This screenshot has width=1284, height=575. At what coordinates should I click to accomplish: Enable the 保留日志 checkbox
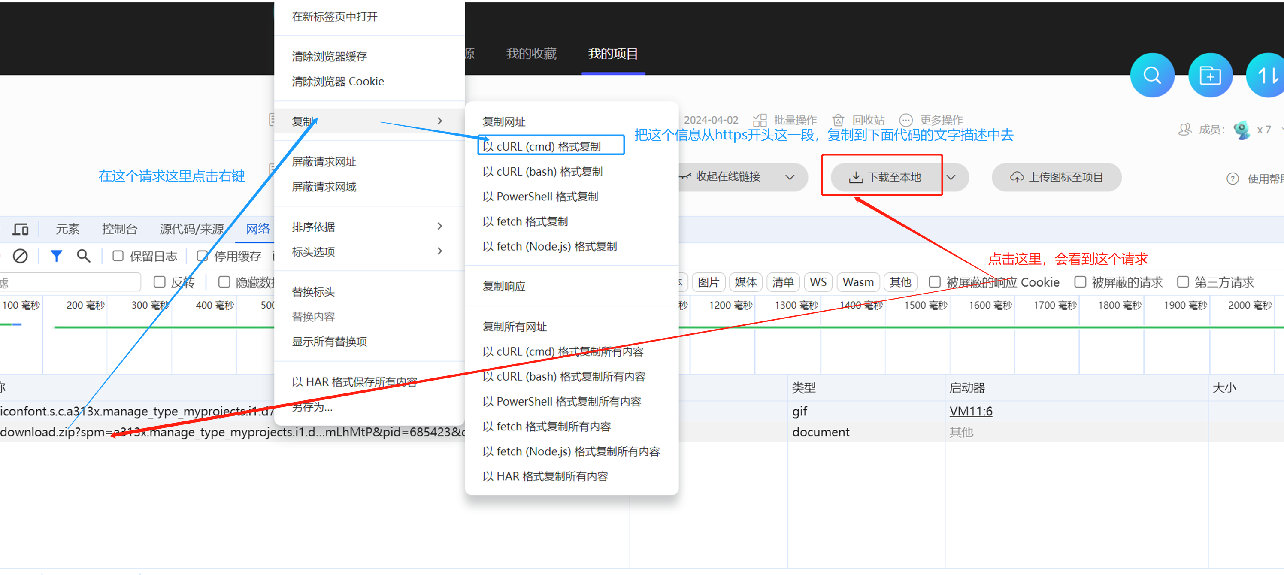tap(118, 256)
